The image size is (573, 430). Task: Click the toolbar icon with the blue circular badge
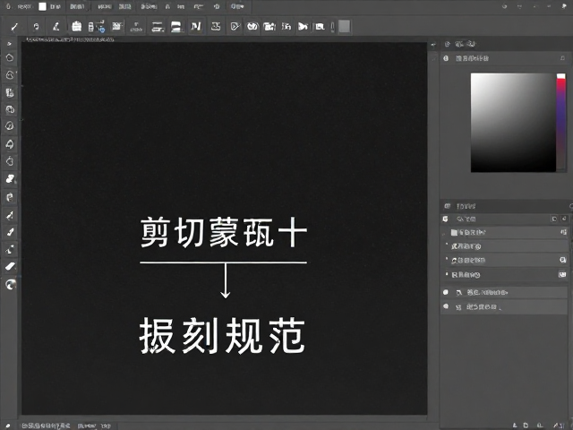(97, 27)
